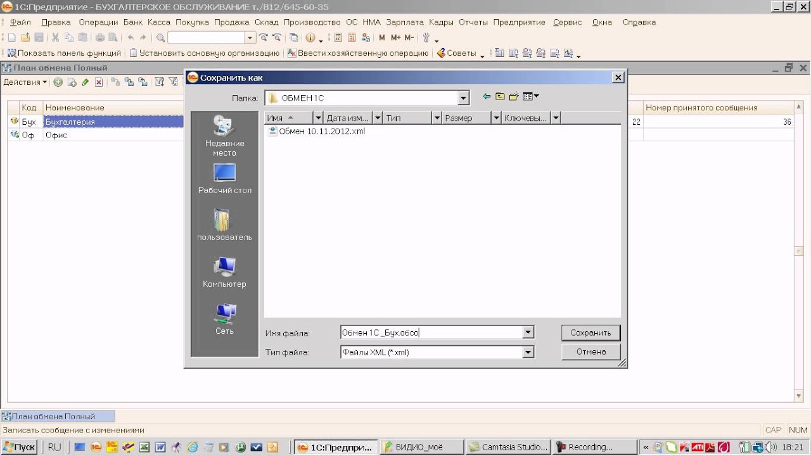Open the Банк menu
Image resolution: width=811 pixels, height=456 pixels.
[133, 22]
